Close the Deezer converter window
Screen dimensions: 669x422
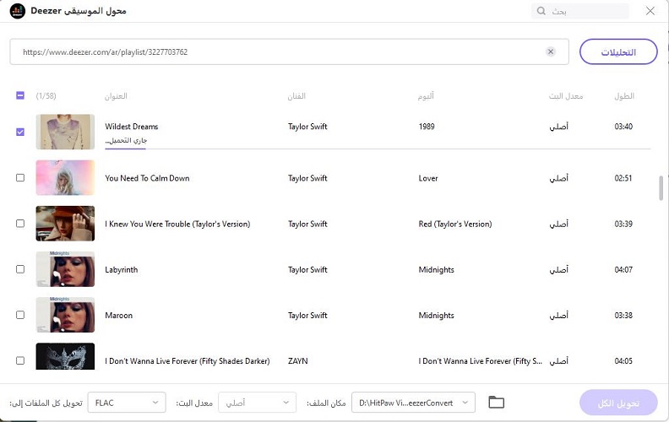tap(650, 11)
